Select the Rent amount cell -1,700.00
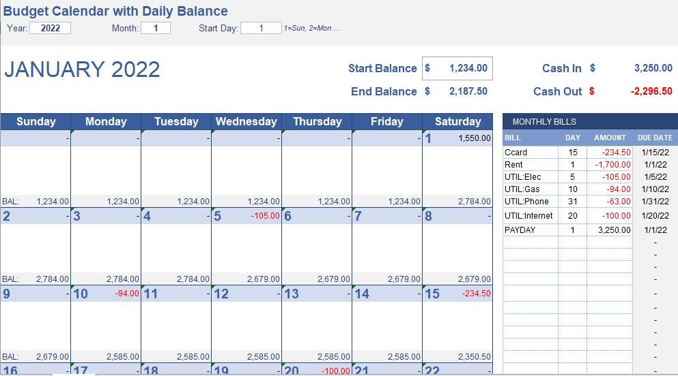 [610, 165]
